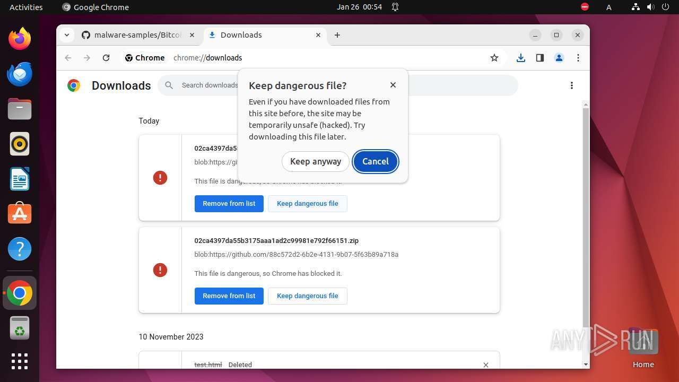Open the tab search dropdown arrow

click(67, 35)
